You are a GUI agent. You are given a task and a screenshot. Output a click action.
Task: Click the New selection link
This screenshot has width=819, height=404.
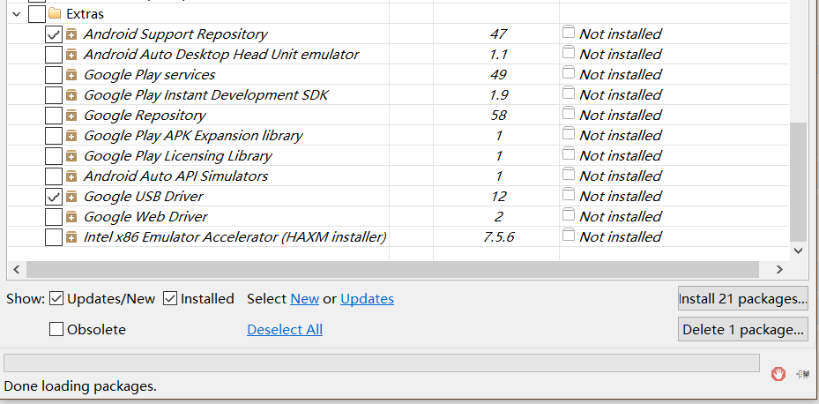[304, 299]
